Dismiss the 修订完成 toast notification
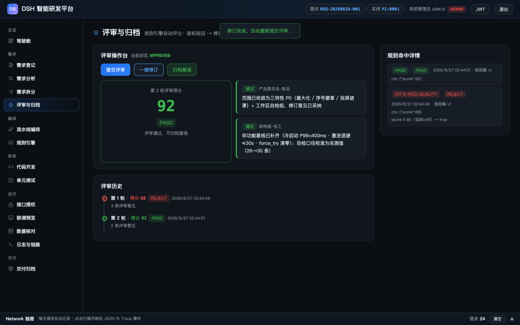Screen dimensions: 520x325 coord(260,31)
